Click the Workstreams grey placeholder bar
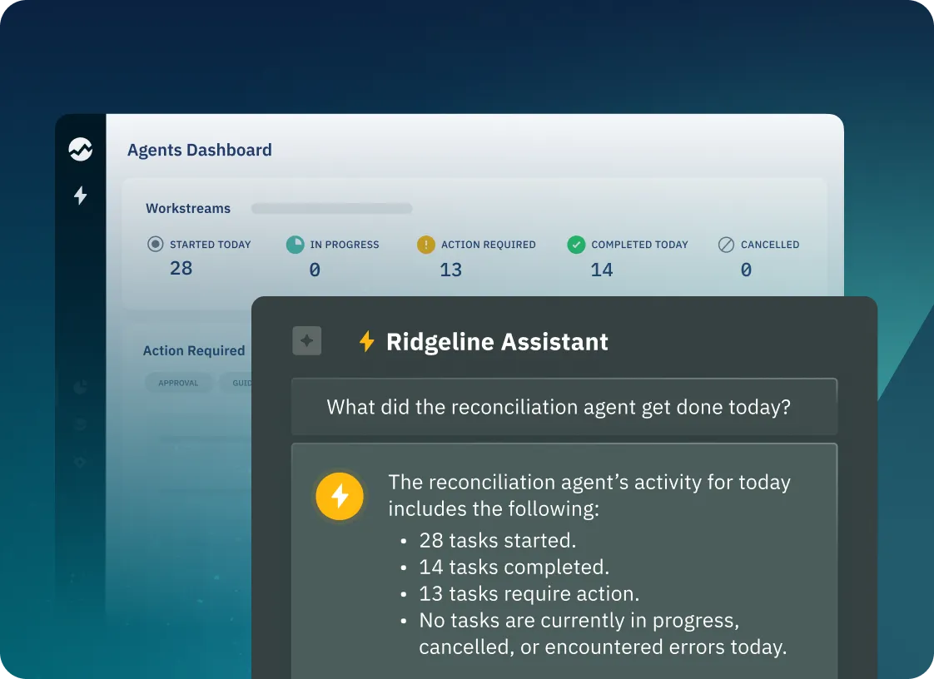Screen dimensions: 934x679 tap(332, 209)
